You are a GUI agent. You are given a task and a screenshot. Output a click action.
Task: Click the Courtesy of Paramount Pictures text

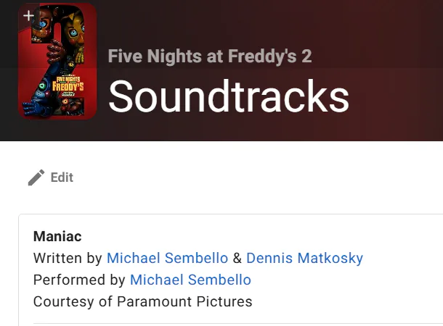pyautogui.click(x=142, y=301)
